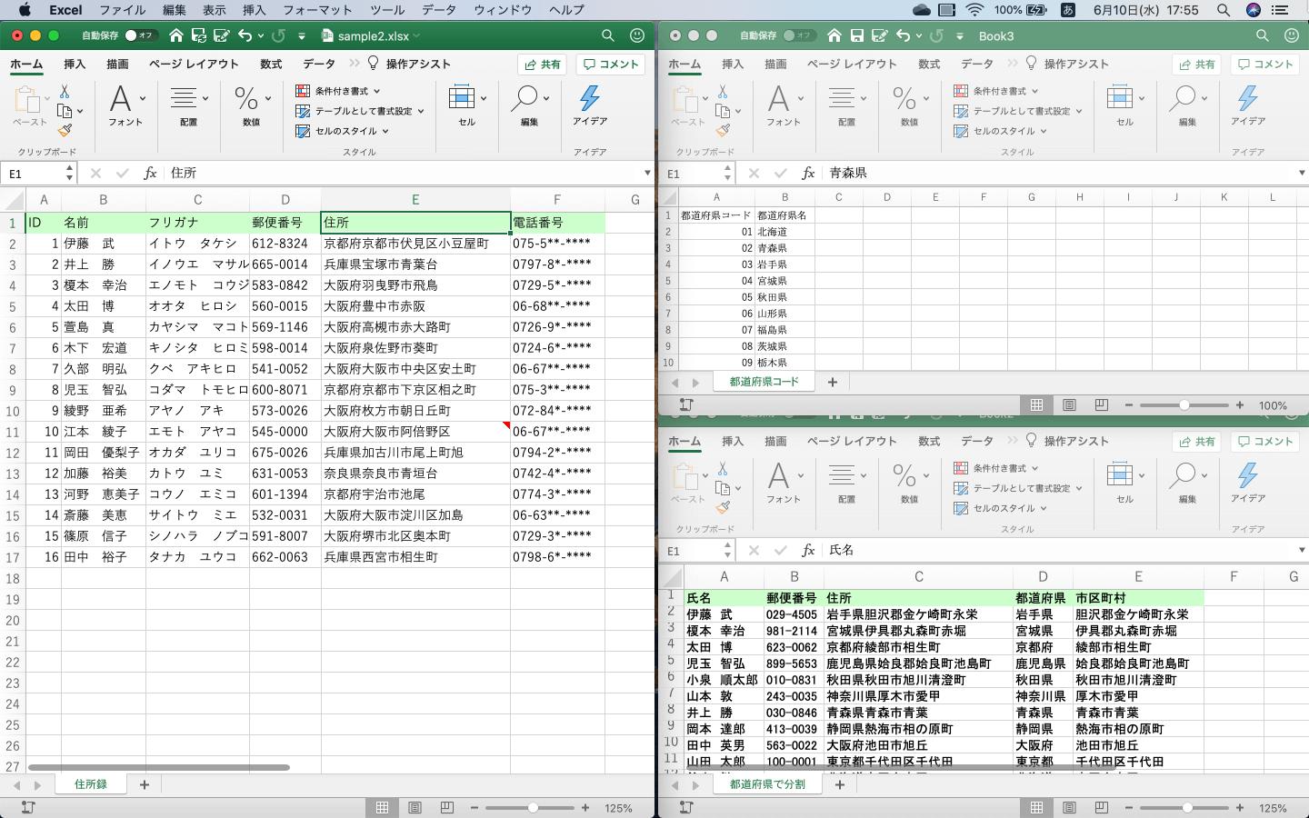1309x818 pixels.
Task: Open 数値 format dropdown in sample2.xlsx
Action: [x=268, y=97]
